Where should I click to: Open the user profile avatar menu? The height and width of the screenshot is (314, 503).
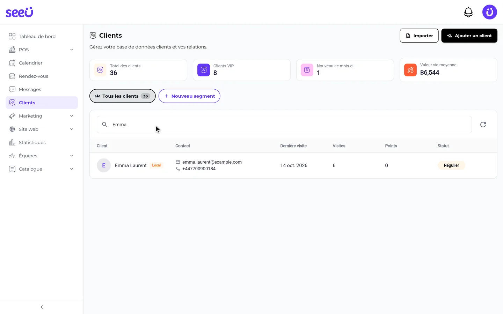(490, 12)
